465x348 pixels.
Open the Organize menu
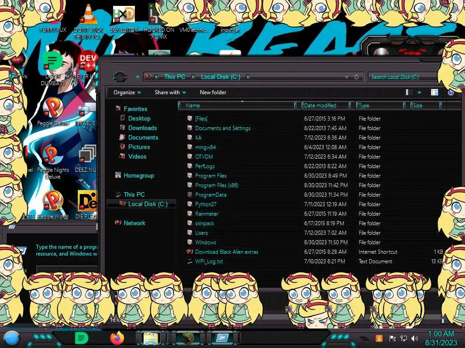pyautogui.click(x=127, y=92)
